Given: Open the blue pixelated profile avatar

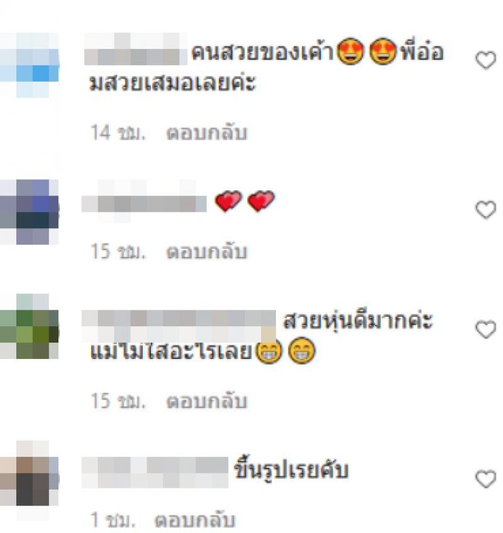Looking at the screenshot, I should pyautogui.click(x=30, y=65).
